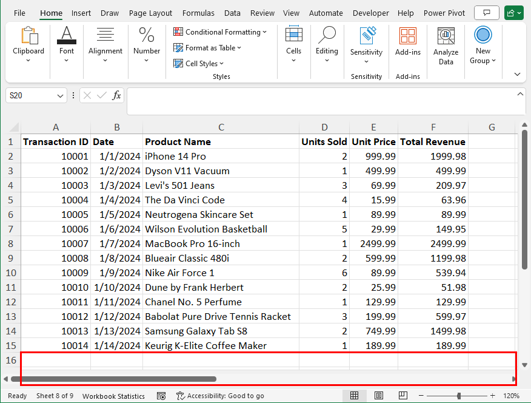Click the vertical scrollbar up arrow
Screen dimensions: 531x403
coord(524,125)
